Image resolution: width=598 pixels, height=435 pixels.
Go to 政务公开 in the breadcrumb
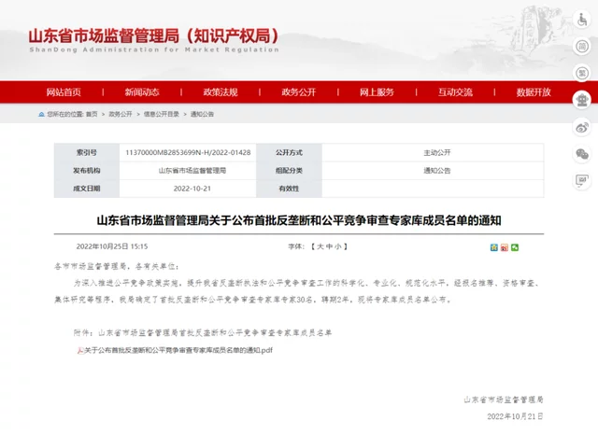121,114
